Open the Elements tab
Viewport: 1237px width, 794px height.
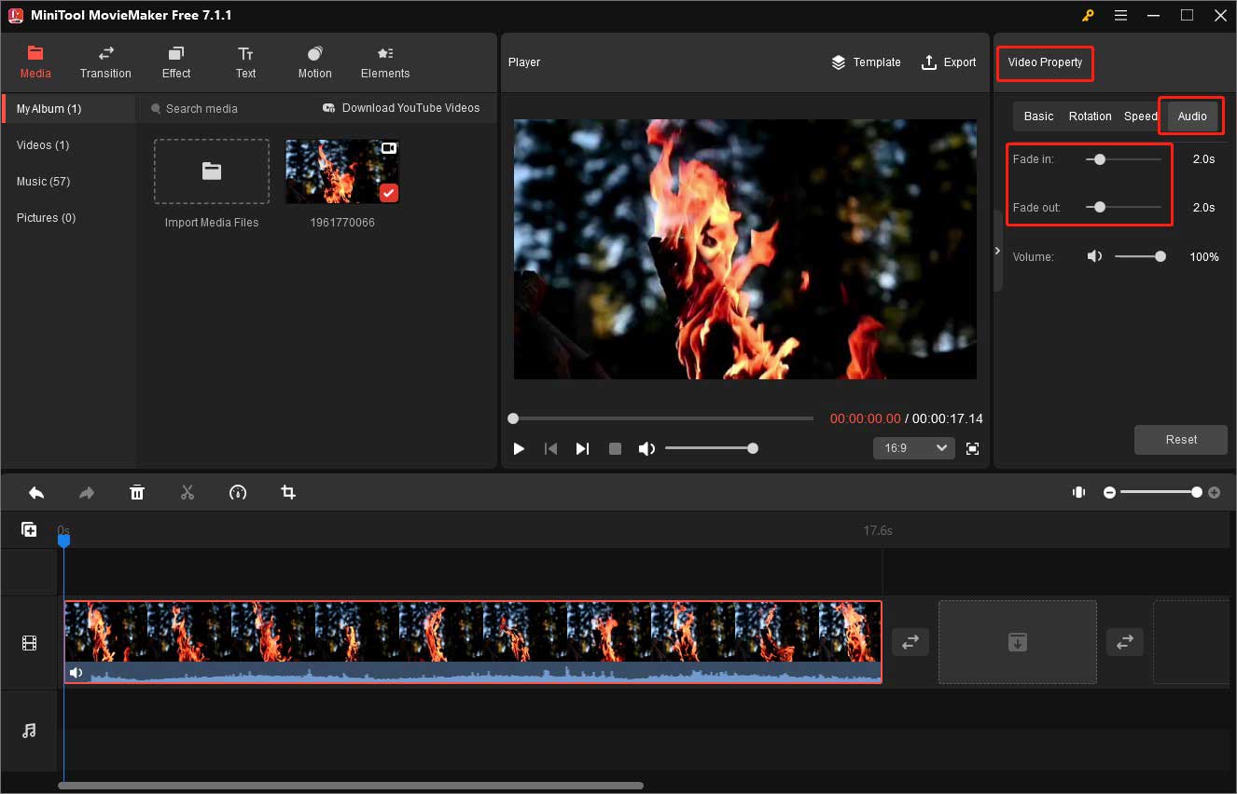[385, 62]
